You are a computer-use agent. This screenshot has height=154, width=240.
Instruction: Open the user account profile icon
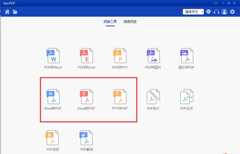coord(224,12)
